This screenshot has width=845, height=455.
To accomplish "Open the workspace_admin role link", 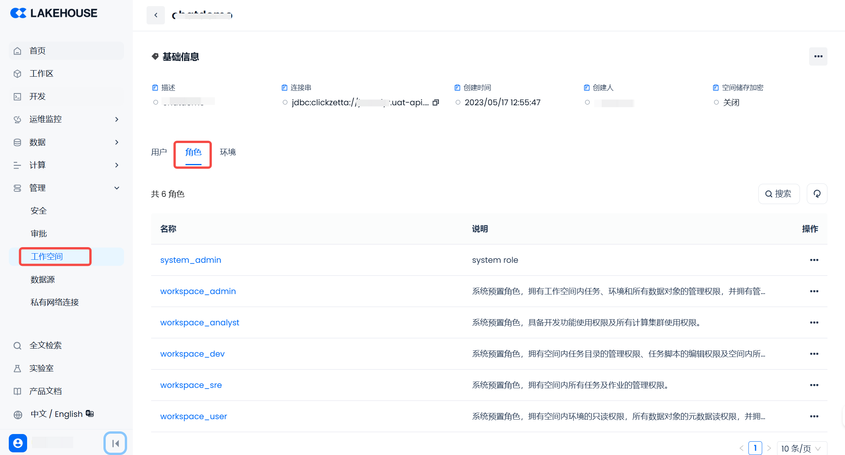I will [198, 291].
